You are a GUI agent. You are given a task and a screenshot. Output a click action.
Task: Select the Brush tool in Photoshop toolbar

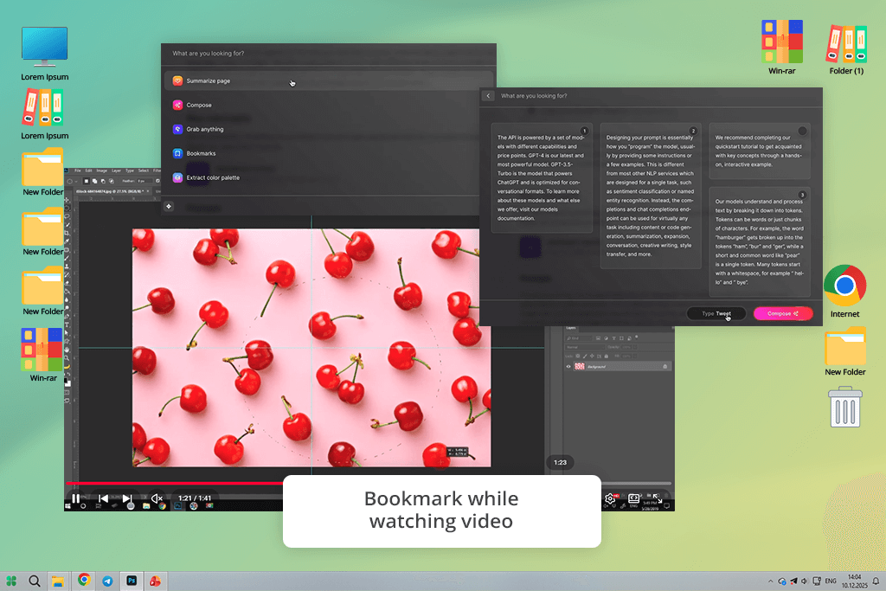coord(67,258)
